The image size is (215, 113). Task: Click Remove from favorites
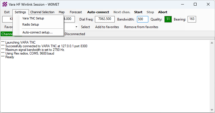click(x=141, y=27)
